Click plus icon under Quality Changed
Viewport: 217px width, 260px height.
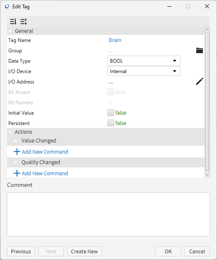(17, 173)
